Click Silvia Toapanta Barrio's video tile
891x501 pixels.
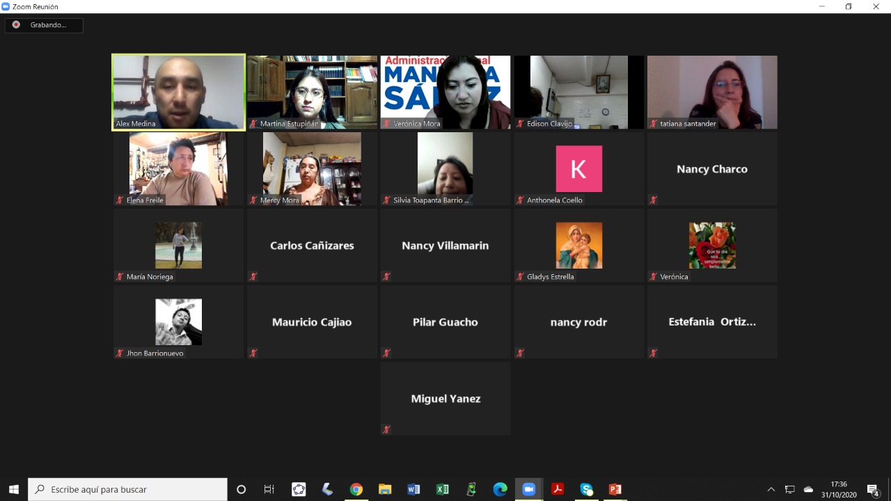click(445, 168)
